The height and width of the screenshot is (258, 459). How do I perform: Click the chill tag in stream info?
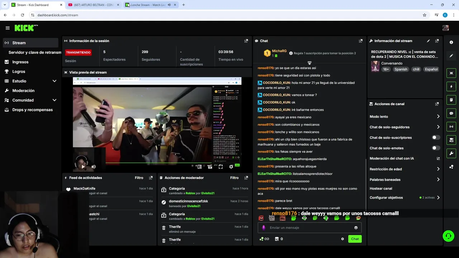pos(416,70)
